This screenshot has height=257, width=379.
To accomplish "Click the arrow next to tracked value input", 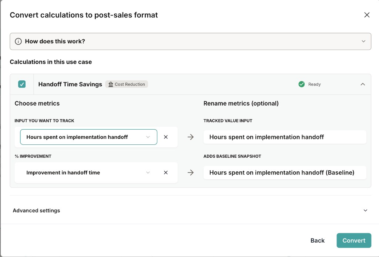I will pos(191,137).
